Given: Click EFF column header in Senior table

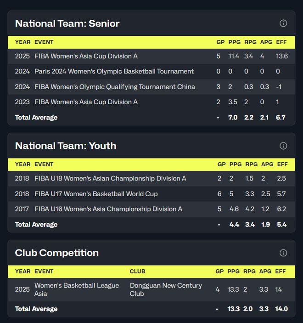Looking at the screenshot, I should 281,42.
